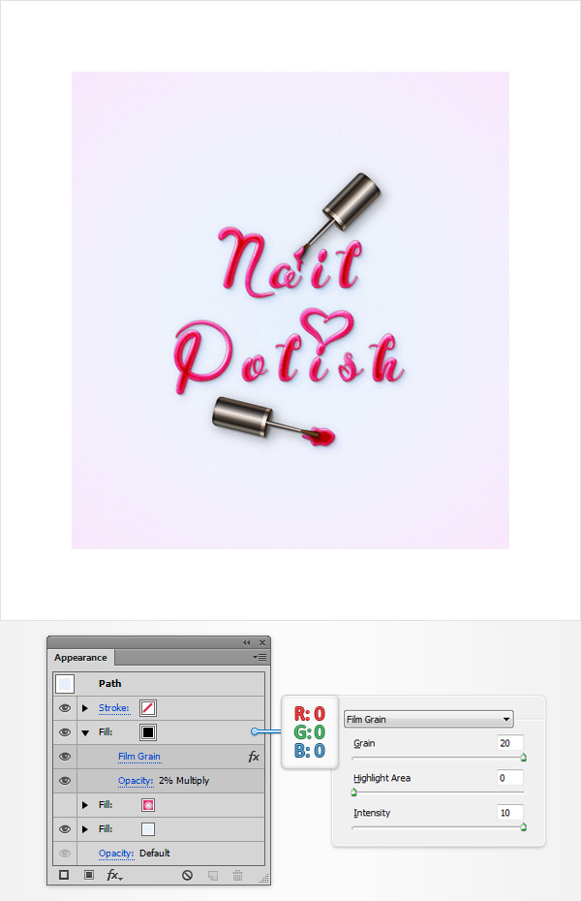Click the Highlight Area value field
581x901 pixels.
509,777
